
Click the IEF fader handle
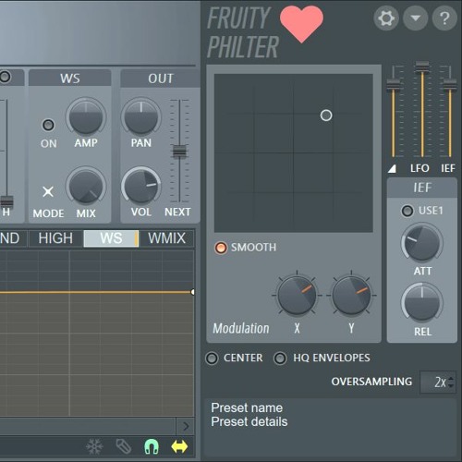[450, 84]
